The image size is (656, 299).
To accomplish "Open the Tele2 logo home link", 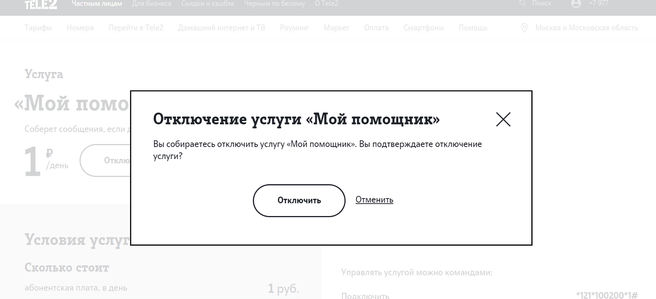I will tap(41, 4).
